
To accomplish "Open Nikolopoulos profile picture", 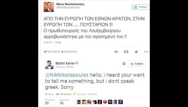I will (x=49, y=7).
